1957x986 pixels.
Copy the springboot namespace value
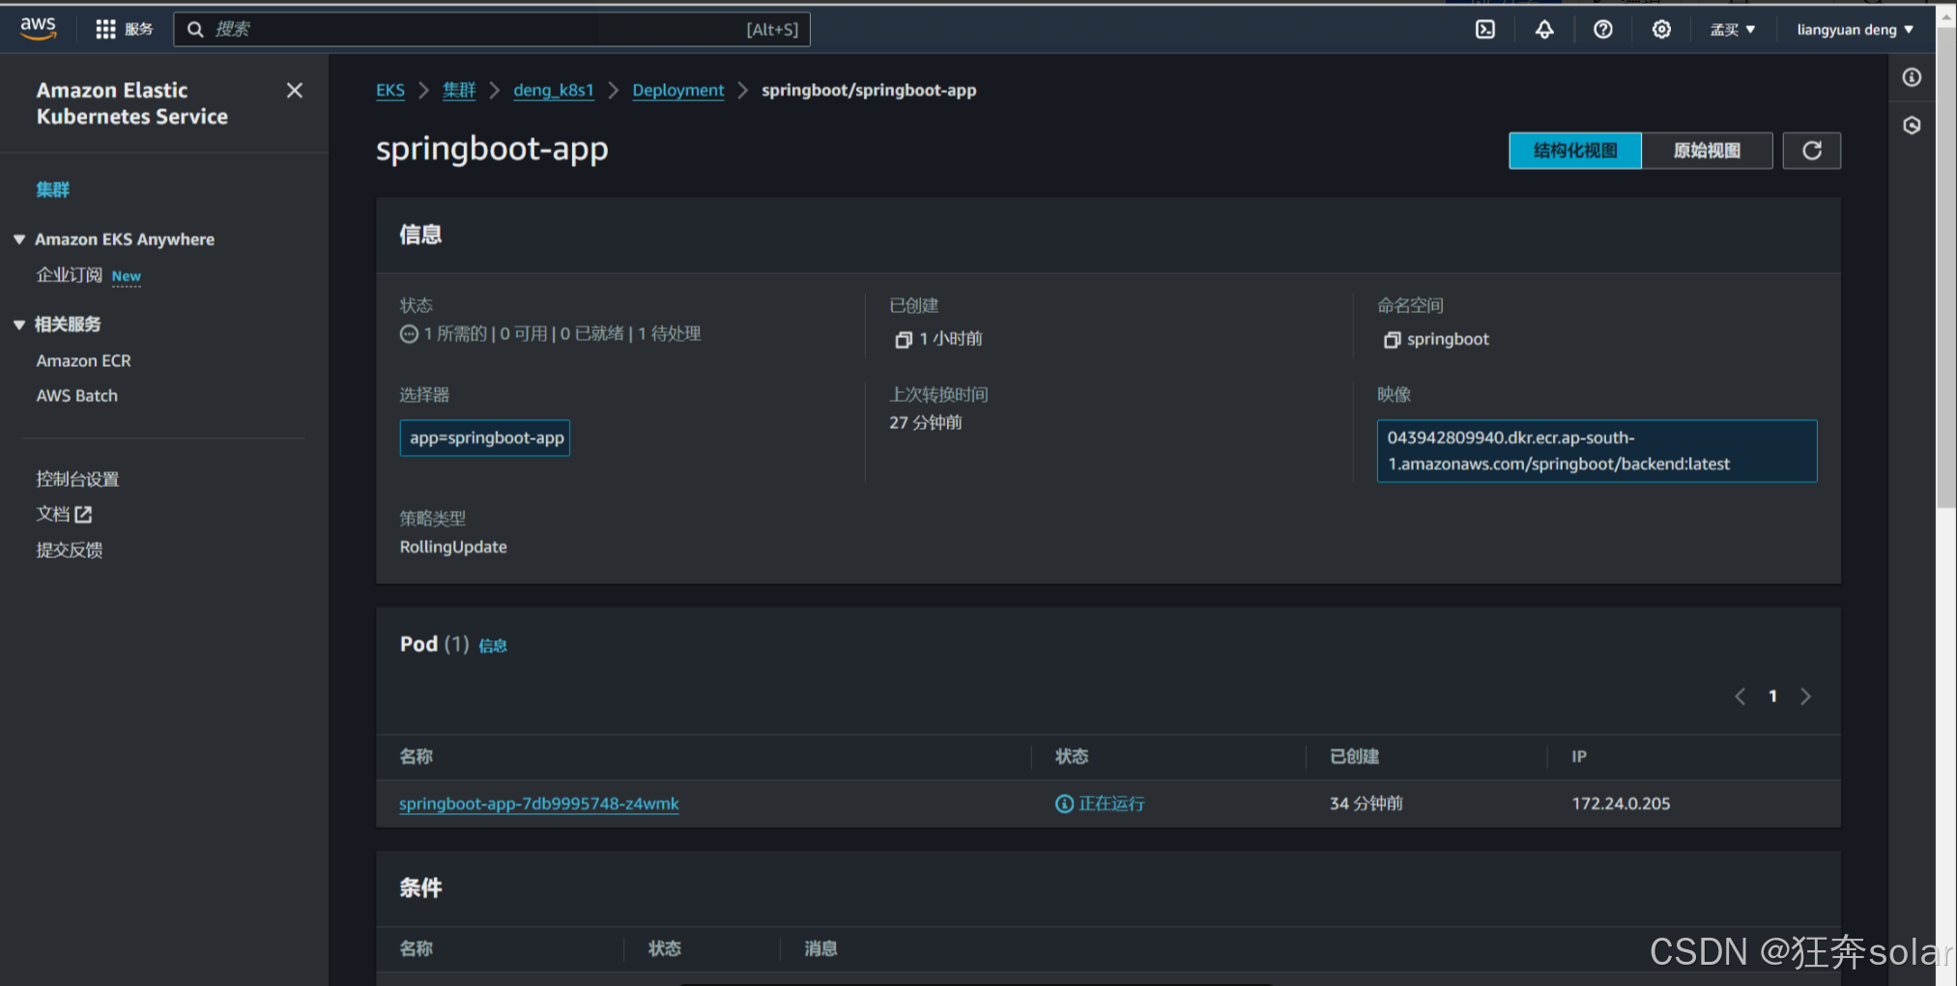tap(1392, 340)
